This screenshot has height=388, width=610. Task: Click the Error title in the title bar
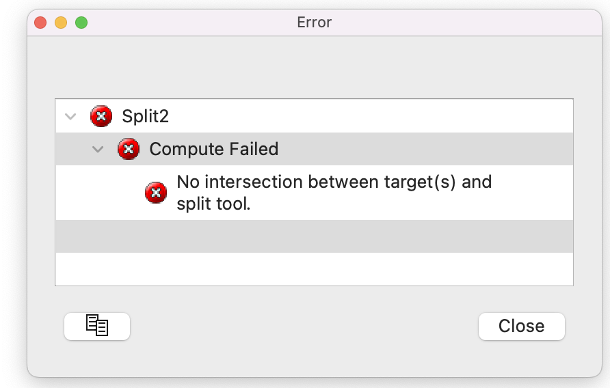tap(314, 23)
